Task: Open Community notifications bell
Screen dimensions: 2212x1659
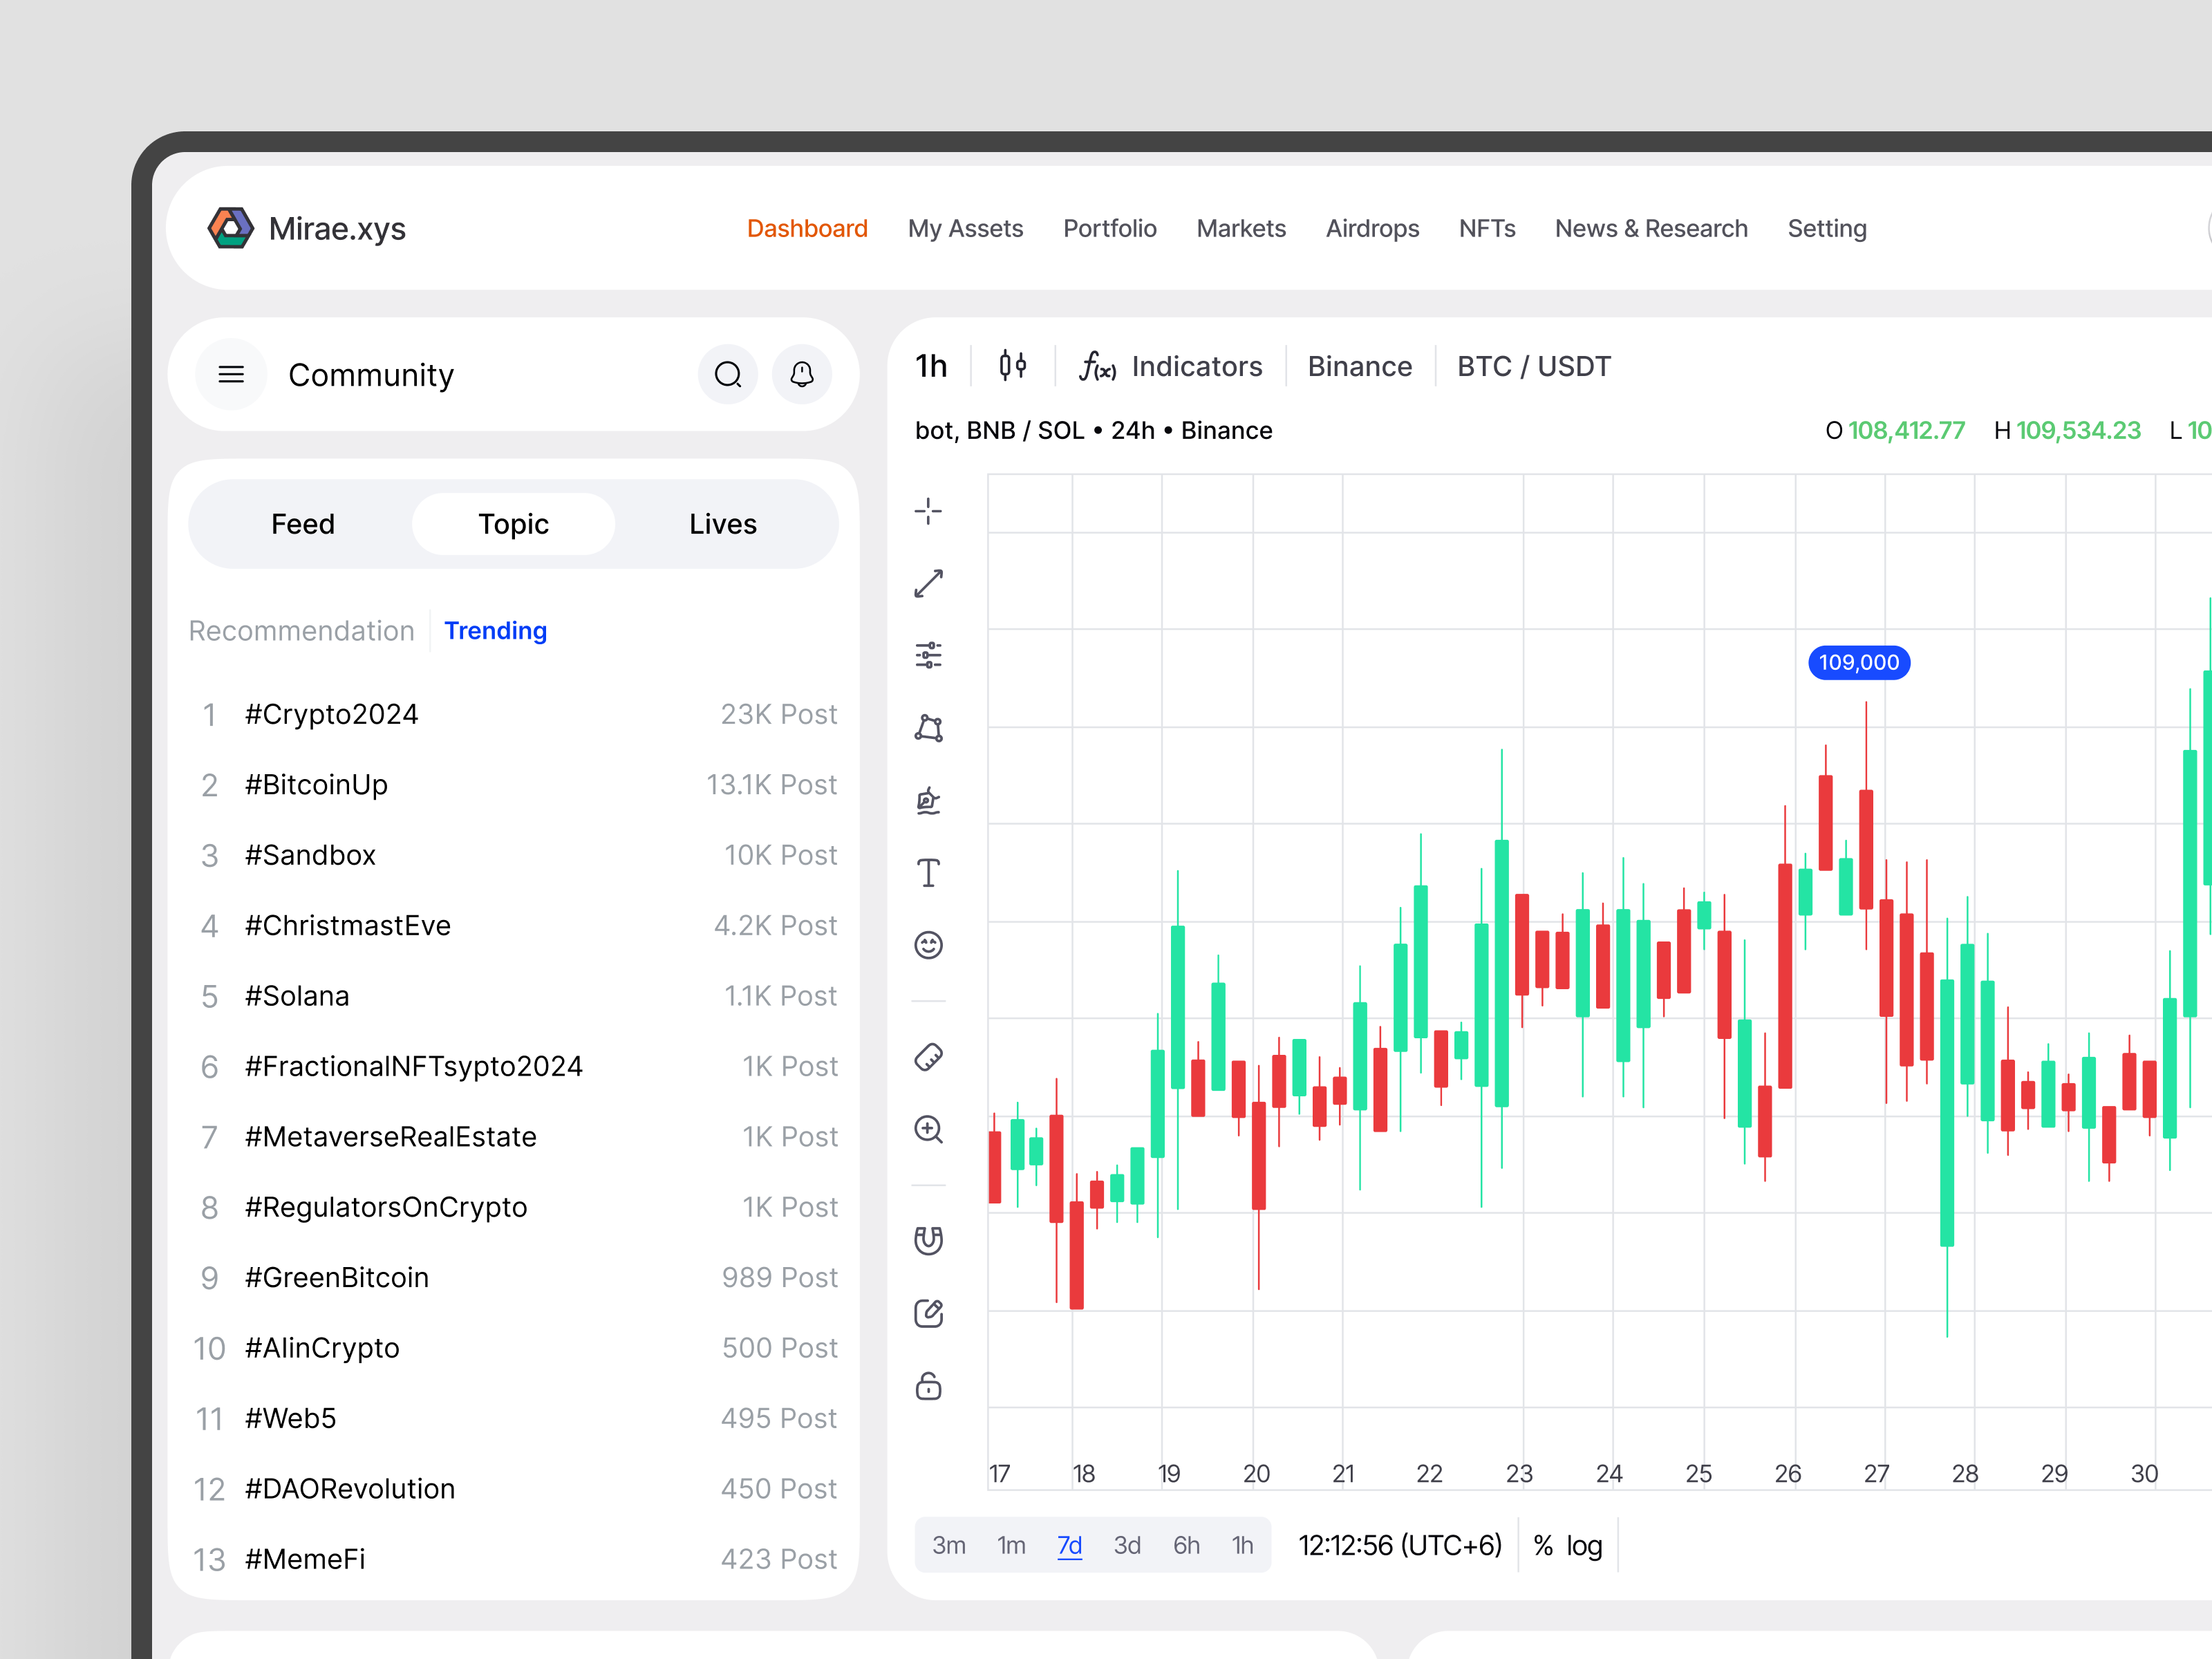Action: [802, 374]
